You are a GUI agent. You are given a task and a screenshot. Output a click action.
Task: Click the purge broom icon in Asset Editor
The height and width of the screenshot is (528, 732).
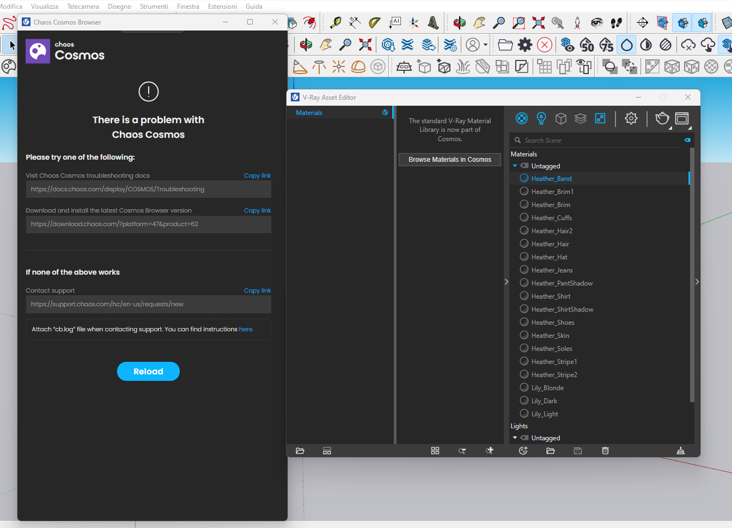[680, 451]
